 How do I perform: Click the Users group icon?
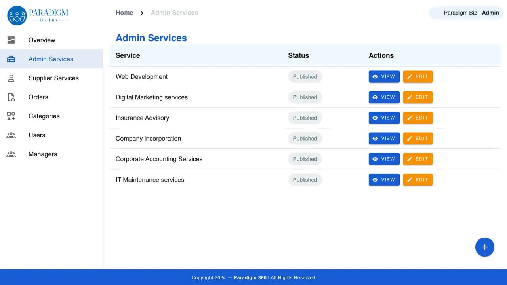(x=11, y=135)
